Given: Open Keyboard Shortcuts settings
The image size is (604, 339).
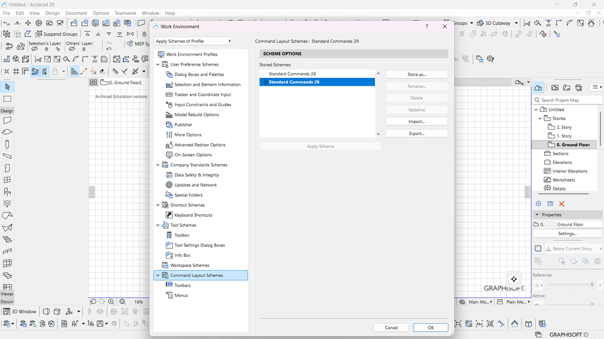Looking at the screenshot, I should 193,215.
